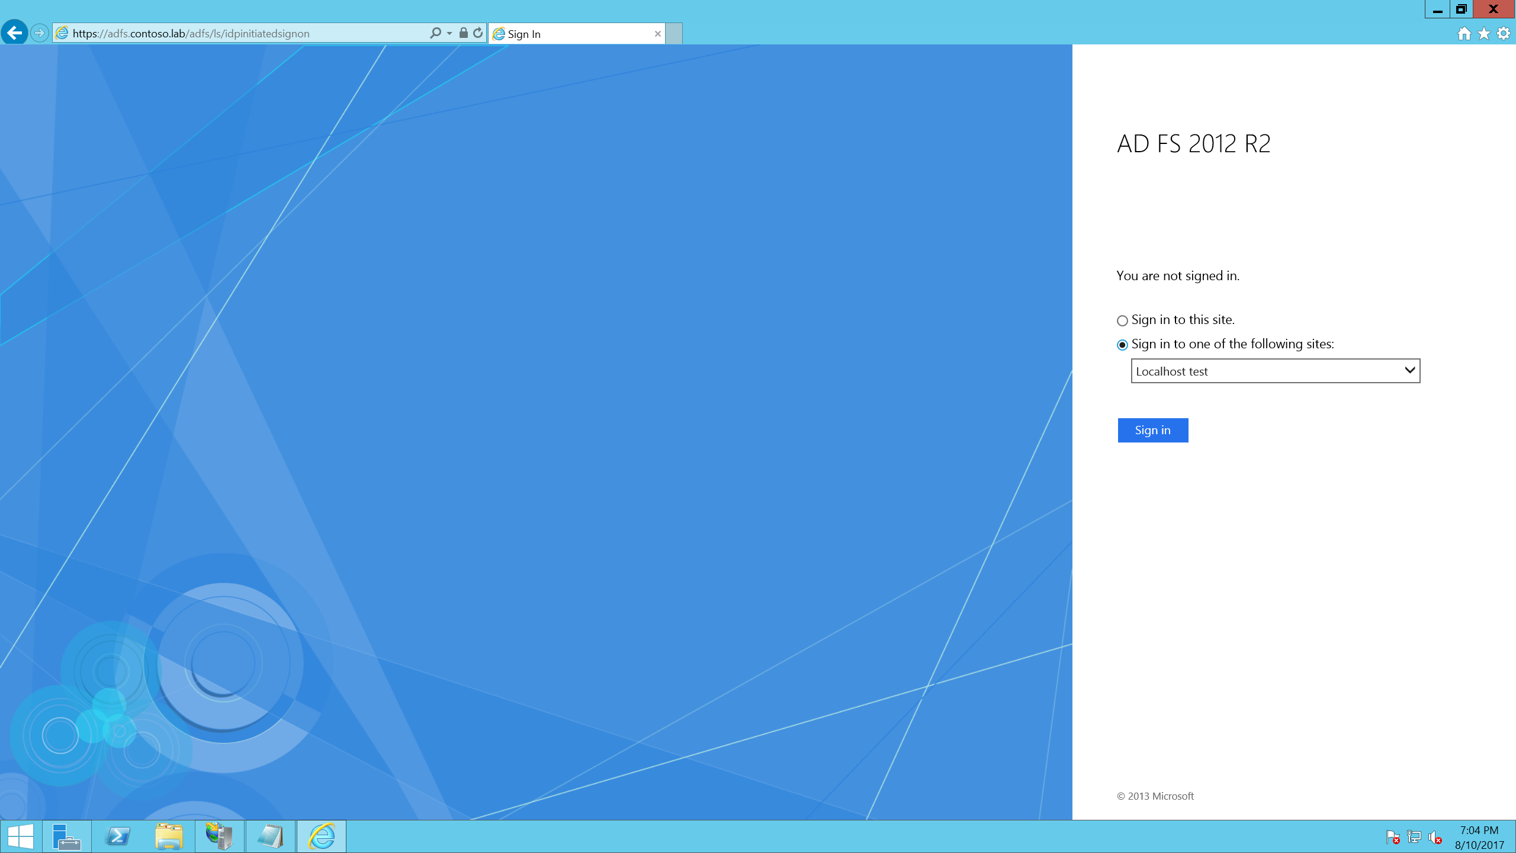Click the network tray icon

coord(1414,837)
